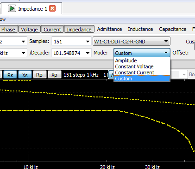The image size is (195, 169).
Task: Toggle the Current plot button
Action: [52, 29]
